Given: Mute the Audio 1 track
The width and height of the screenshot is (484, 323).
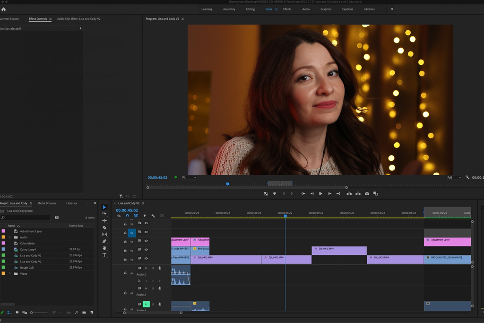Looking at the screenshot, I should pos(147,268).
